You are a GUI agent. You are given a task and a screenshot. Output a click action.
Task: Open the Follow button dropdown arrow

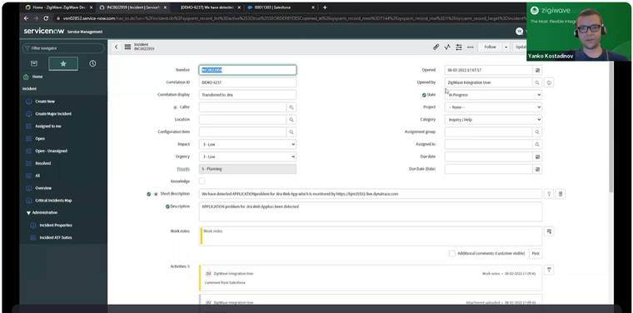pos(506,47)
